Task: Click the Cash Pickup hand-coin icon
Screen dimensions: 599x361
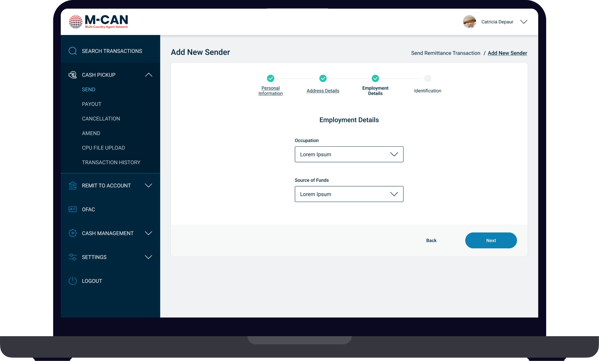Action: (x=73, y=75)
